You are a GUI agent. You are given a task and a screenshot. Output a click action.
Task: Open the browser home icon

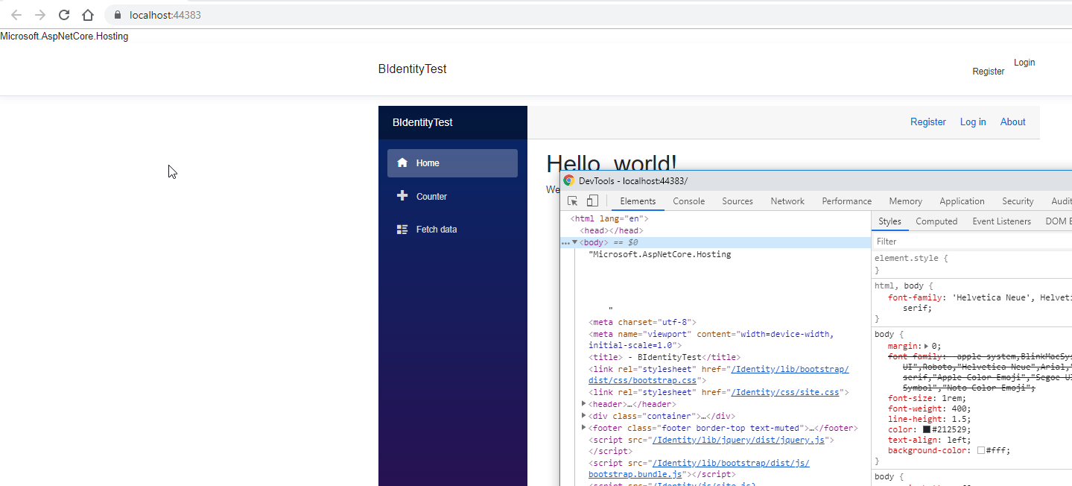tap(88, 15)
